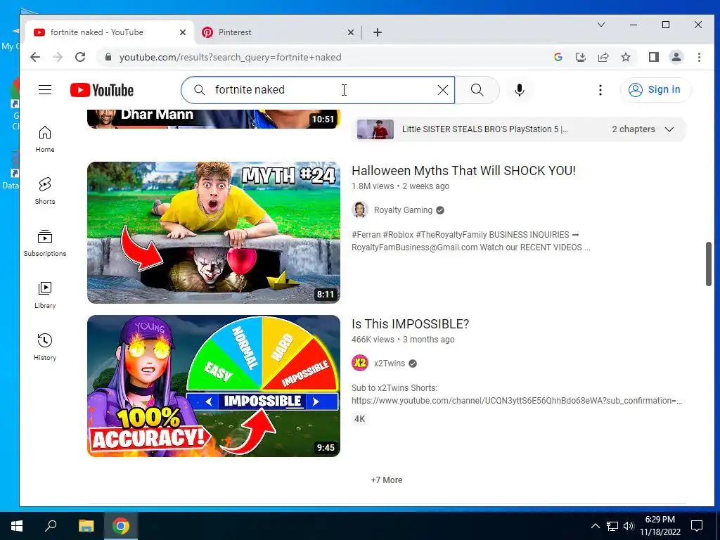Switch to the Pinterest tab
720x540 pixels.
[x=278, y=32]
